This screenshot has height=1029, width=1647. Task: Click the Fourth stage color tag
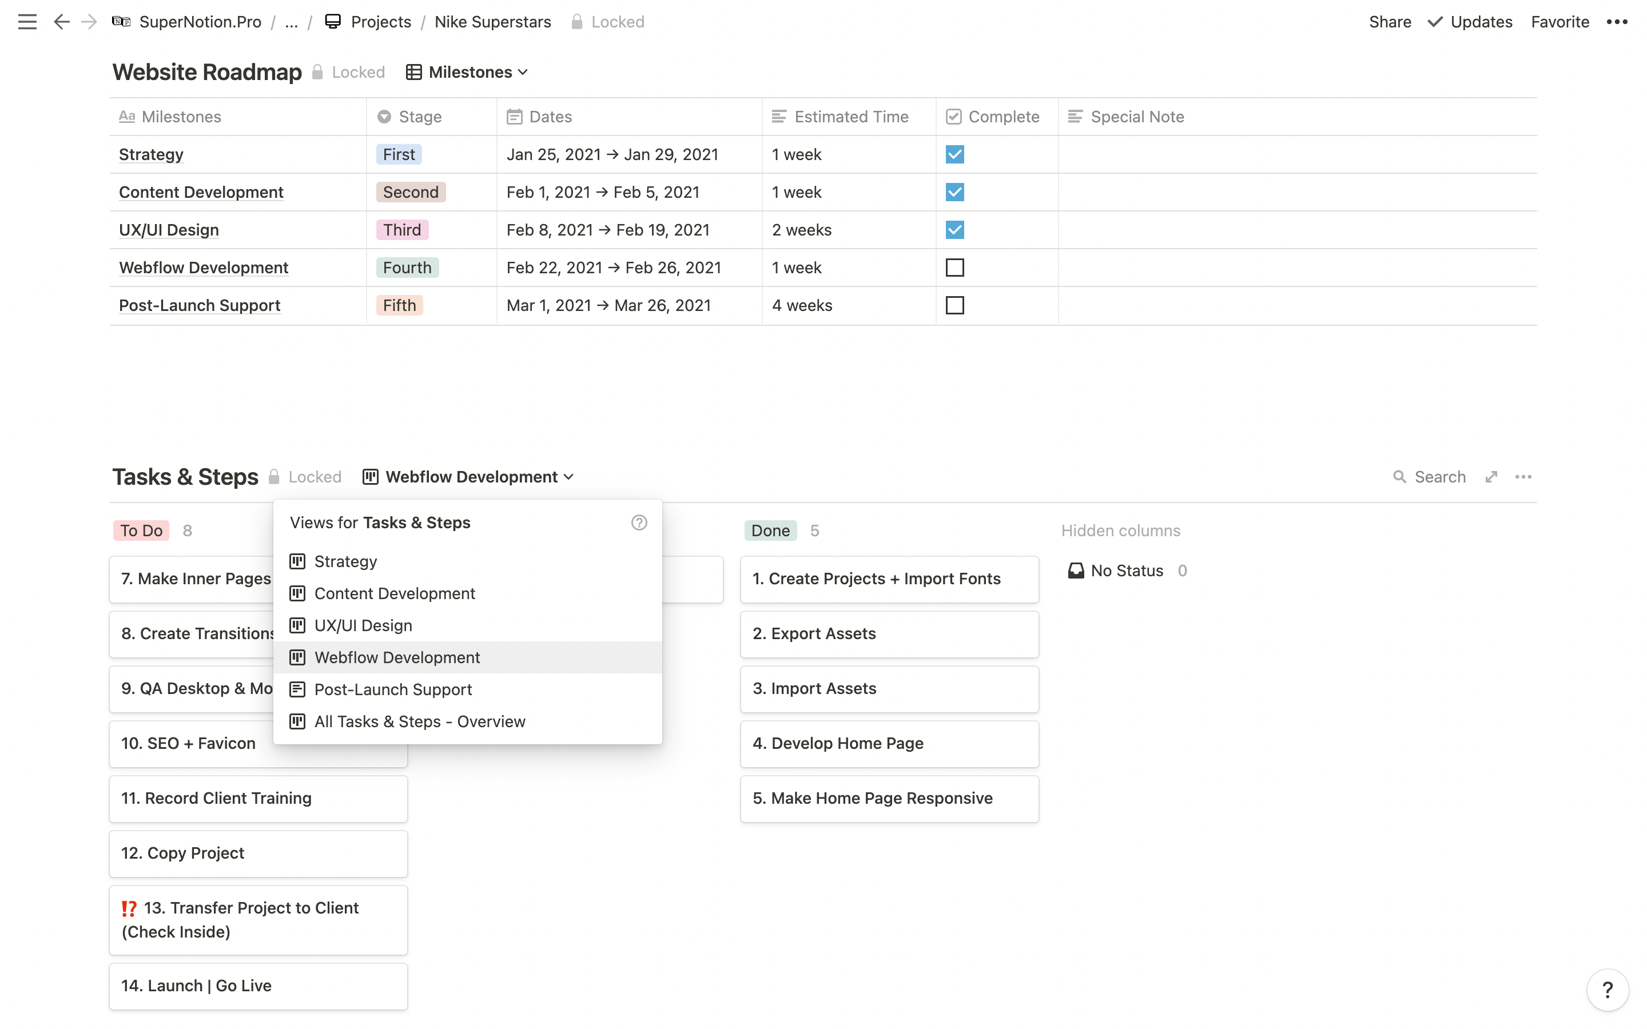pos(407,268)
